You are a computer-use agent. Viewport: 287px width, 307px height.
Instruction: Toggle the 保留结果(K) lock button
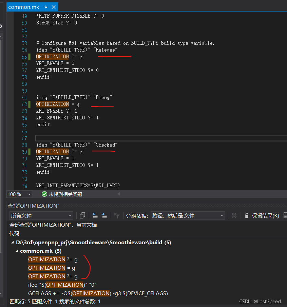(262, 215)
